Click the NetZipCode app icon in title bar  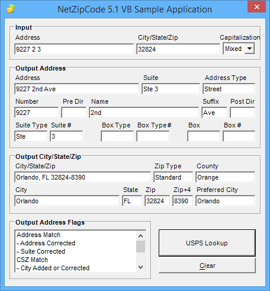11,9
